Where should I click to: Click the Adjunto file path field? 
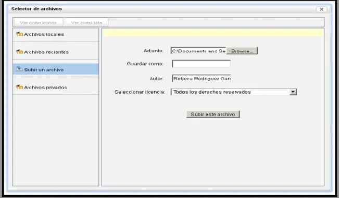198,51
